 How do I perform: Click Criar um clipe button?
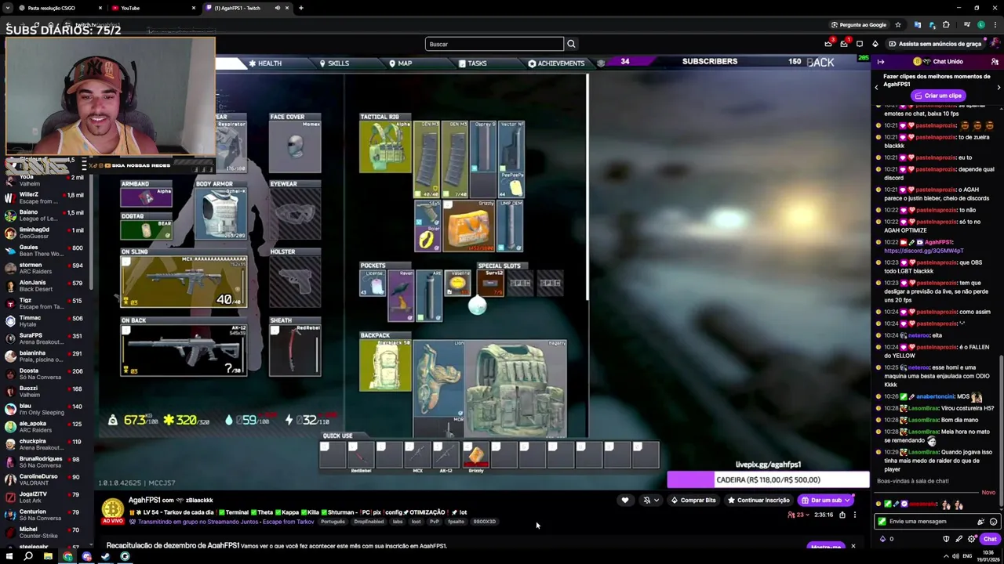tap(937, 96)
